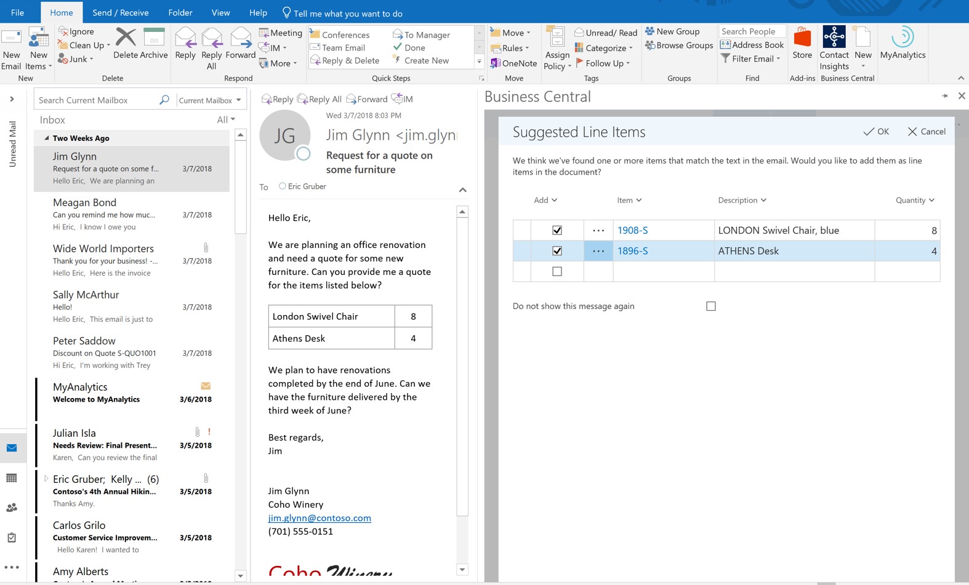Open the Folder tab
969x585 pixels.
pyautogui.click(x=180, y=12)
